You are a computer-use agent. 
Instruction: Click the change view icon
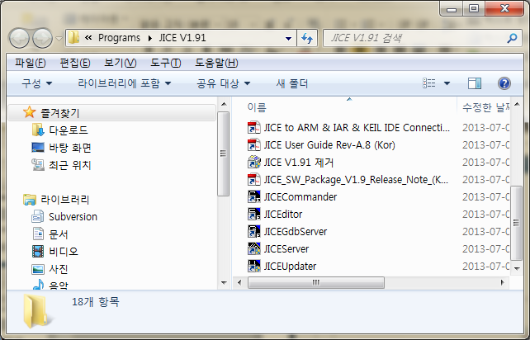429,83
